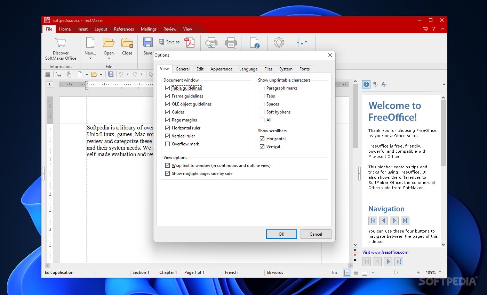Image resolution: width=487 pixels, height=295 pixels.
Task: Select the sidebar paragraph styles icon
Action: [x=375, y=84]
